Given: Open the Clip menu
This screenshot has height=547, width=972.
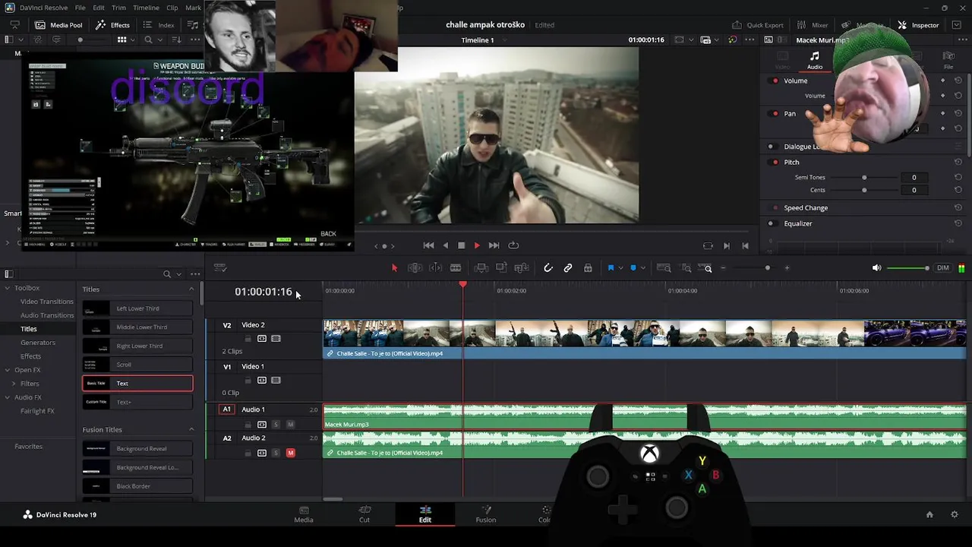Looking at the screenshot, I should point(172,8).
